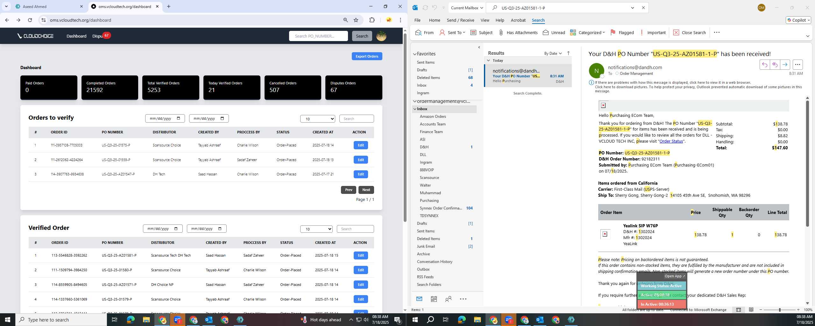Viewport: 815px width, 326px height.
Task: Open Chrome extensions puzzle icon
Action: coord(372,20)
